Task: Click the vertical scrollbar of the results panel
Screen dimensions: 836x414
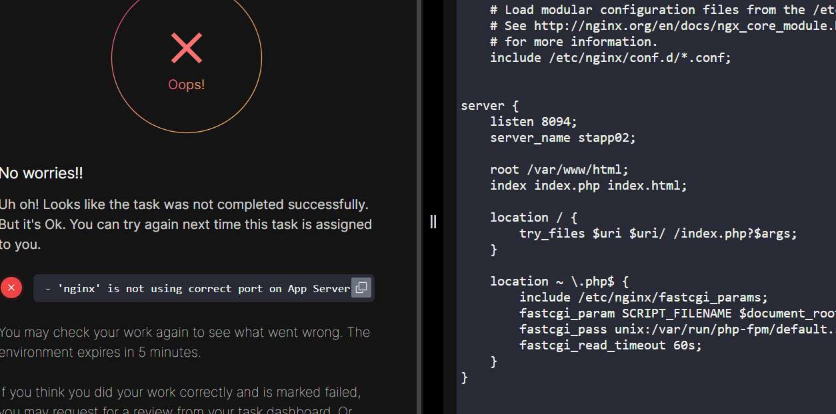Action: pyautogui.click(x=419, y=200)
